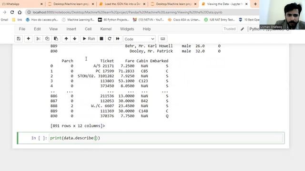Open the Widgets menu
The height and width of the screenshot is (171, 305).
click(x=127, y=29)
